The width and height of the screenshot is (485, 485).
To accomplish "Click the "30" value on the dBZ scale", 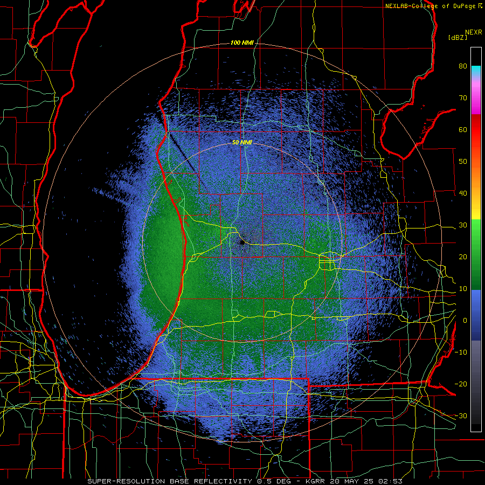I will 463,225.
